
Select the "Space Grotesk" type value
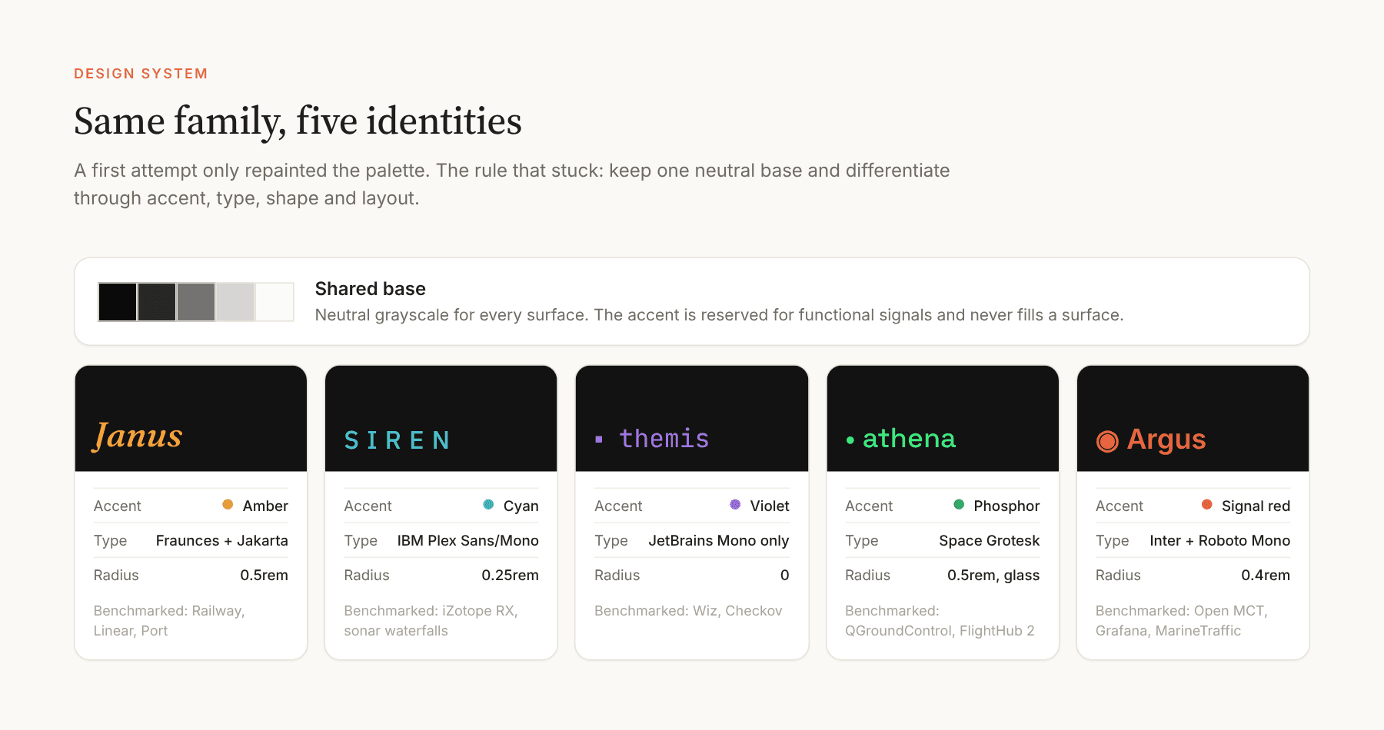(990, 541)
